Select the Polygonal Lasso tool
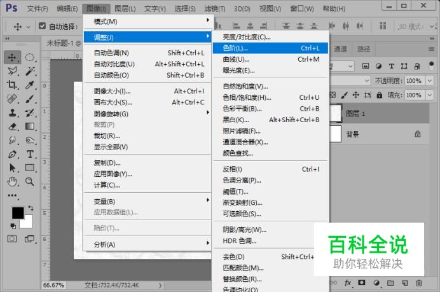 [x=12, y=71]
